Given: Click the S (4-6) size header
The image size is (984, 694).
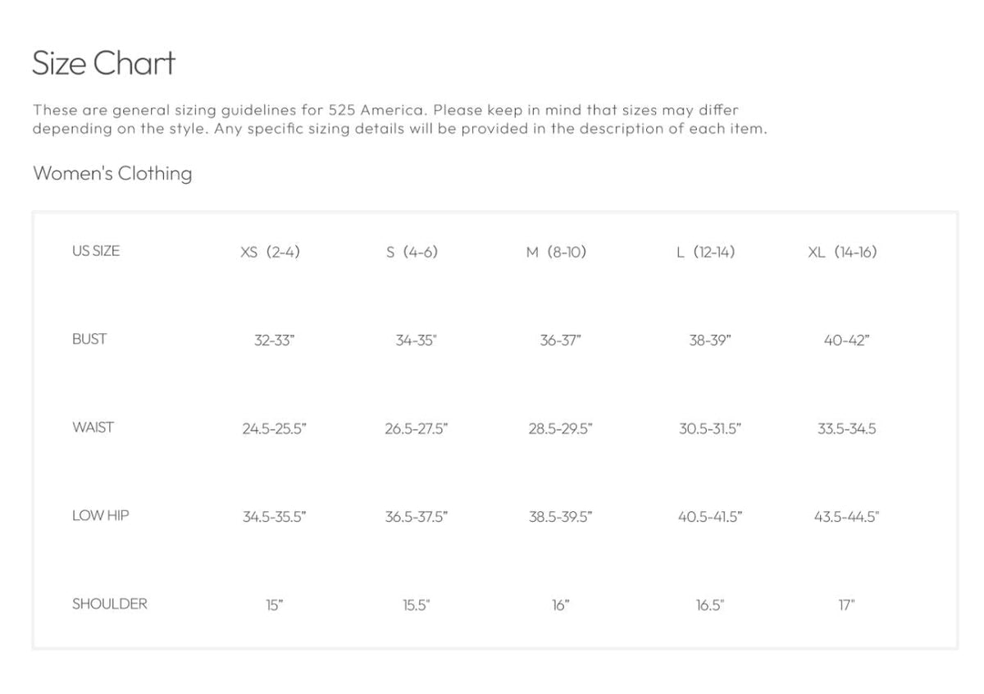Looking at the screenshot, I should pos(412,253).
